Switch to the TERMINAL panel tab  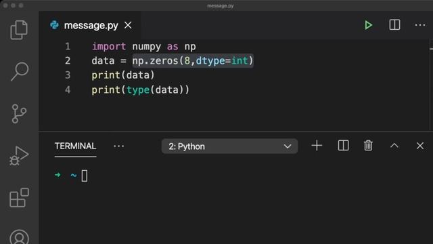tap(75, 146)
